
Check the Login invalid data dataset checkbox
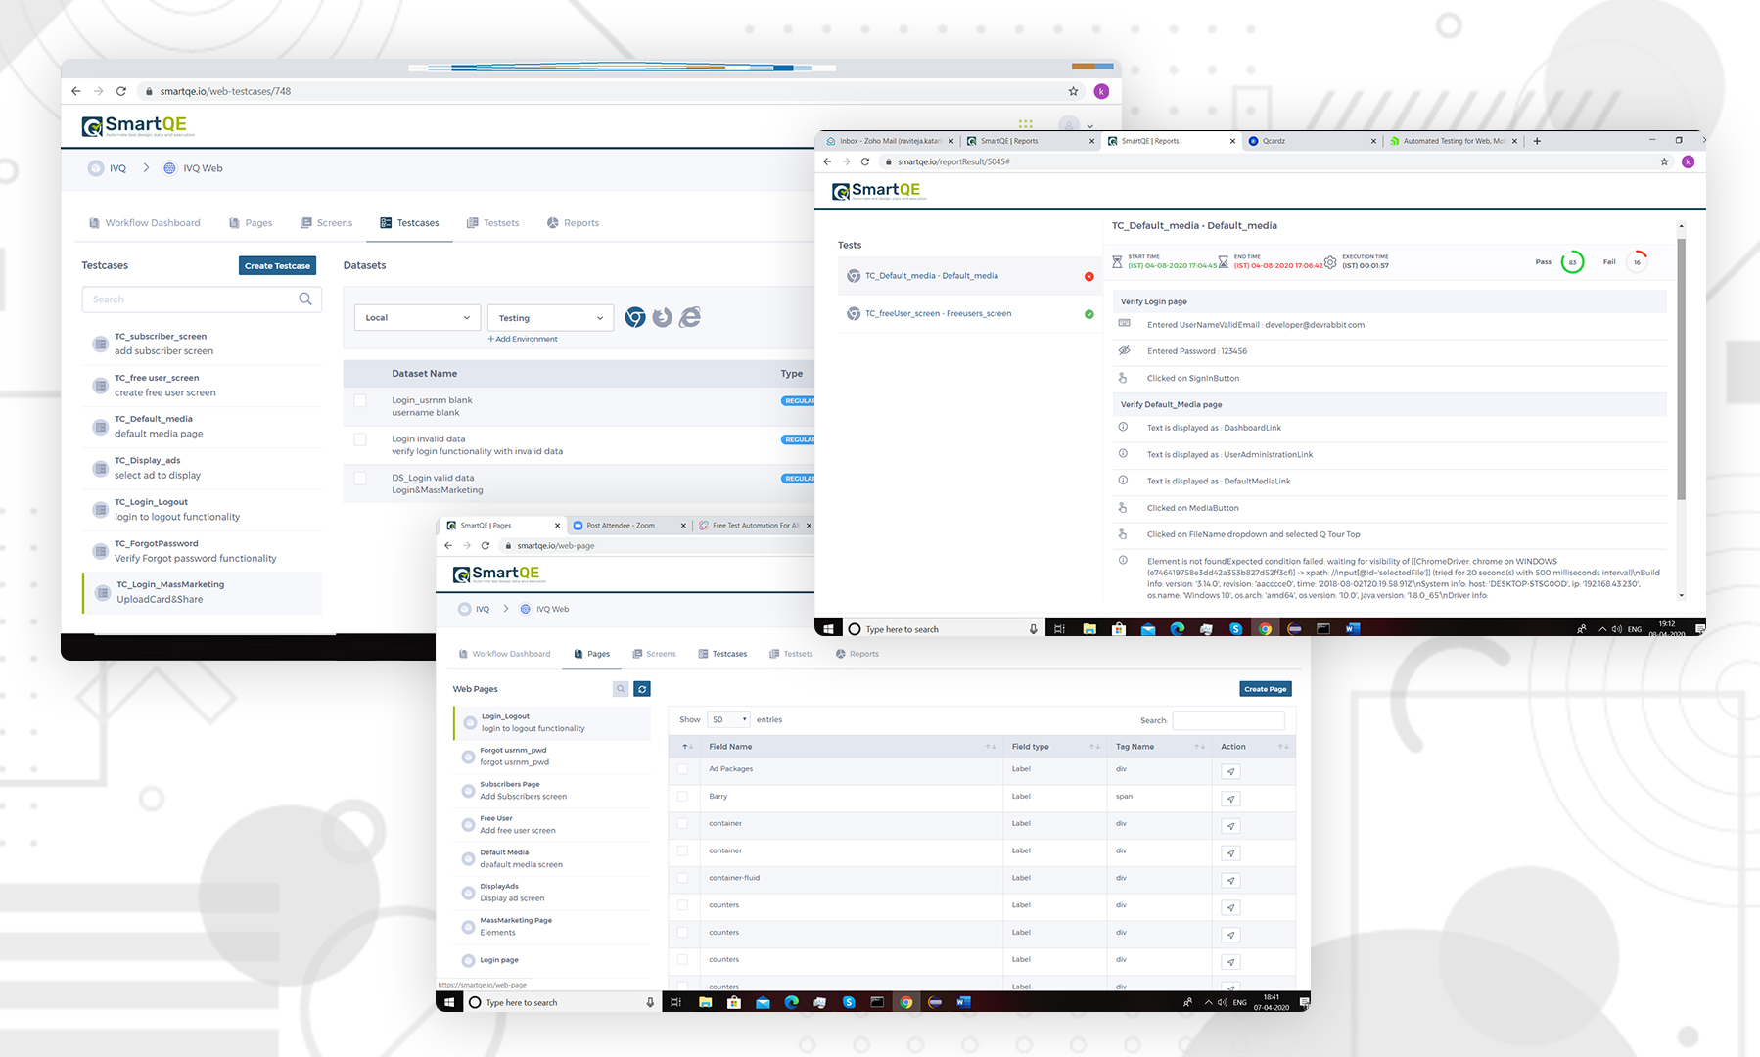click(x=360, y=439)
